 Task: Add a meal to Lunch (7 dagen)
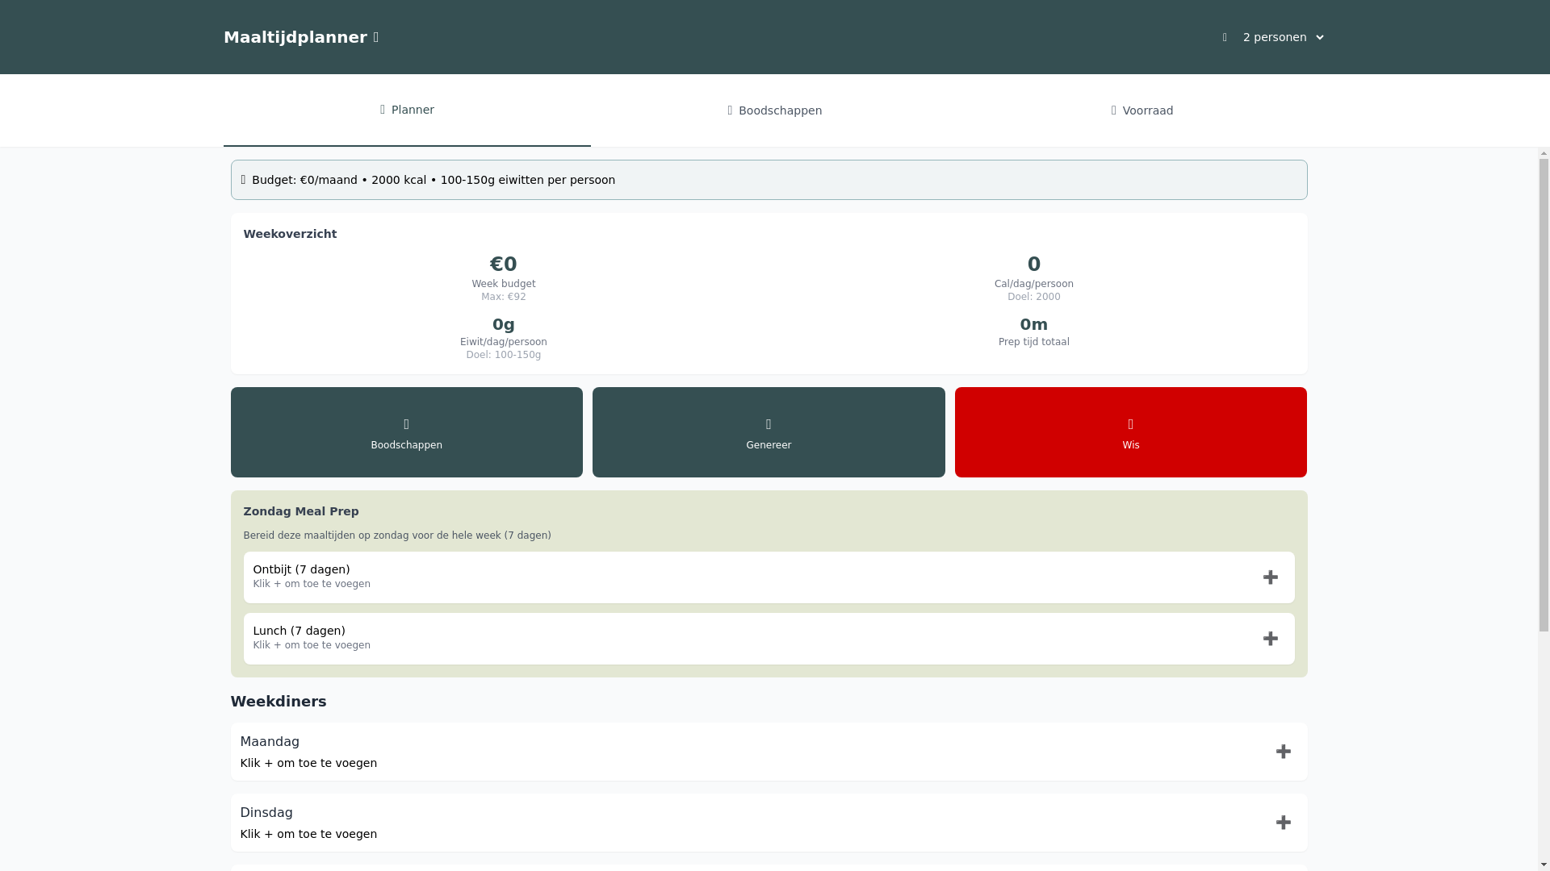[1271, 639]
